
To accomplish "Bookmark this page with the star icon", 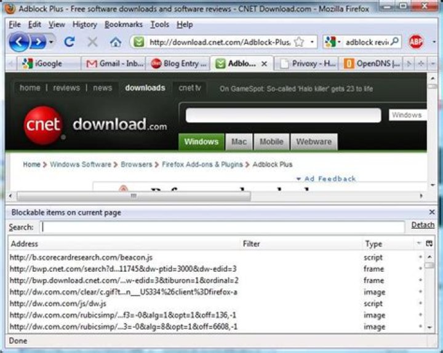I will pyautogui.click(x=299, y=42).
